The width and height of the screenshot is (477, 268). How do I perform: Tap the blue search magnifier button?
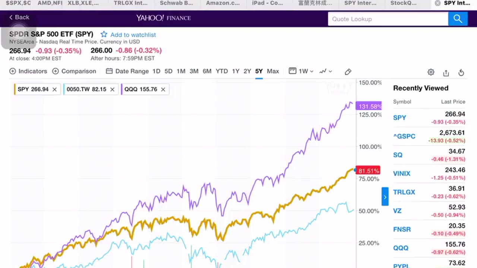click(458, 19)
